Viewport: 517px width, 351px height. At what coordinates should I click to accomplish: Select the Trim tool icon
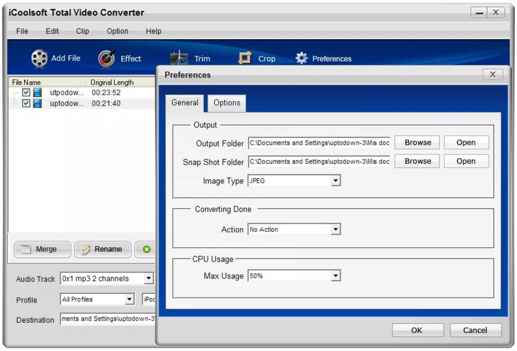click(x=179, y=58)
